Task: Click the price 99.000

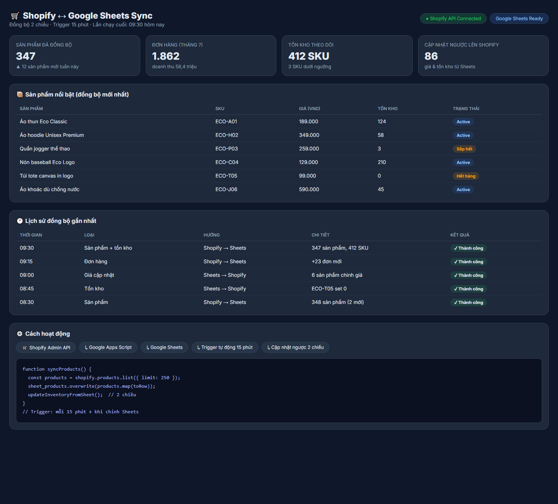Action: [308, 176]
